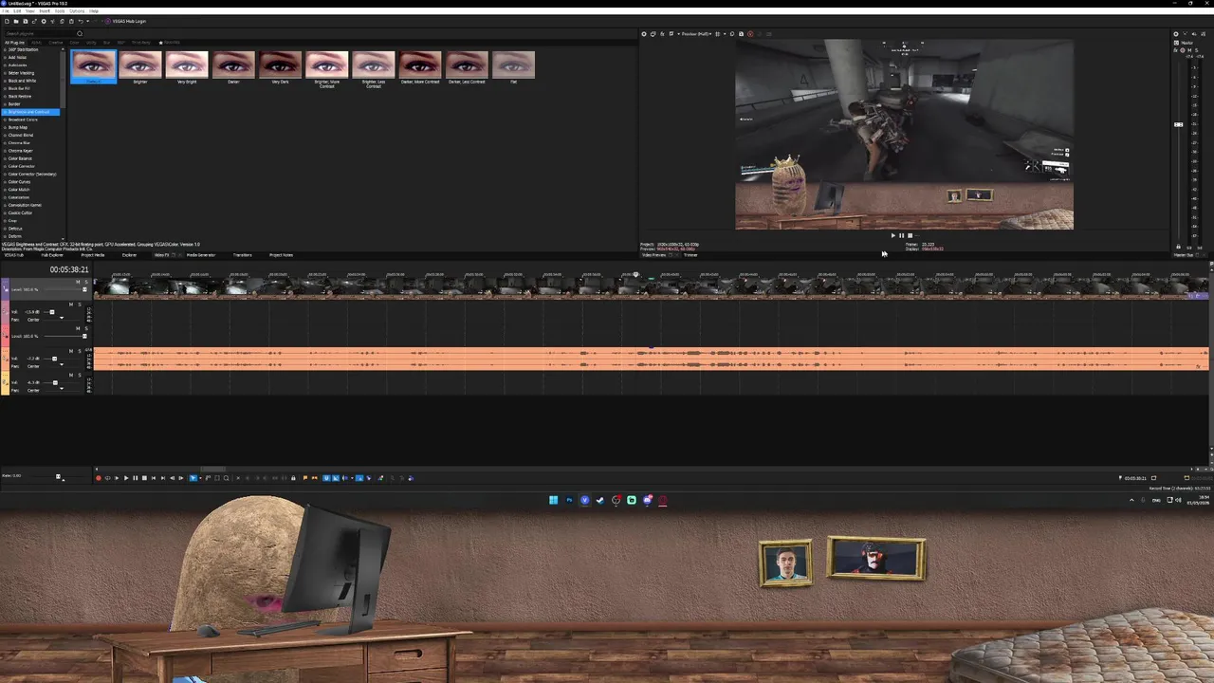The width and height of the screenshot is (1214, 683).
Task: Open the Preview (Half) quality dropdown
Action: 696,34
